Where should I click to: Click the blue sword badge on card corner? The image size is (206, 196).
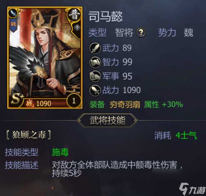14,13
